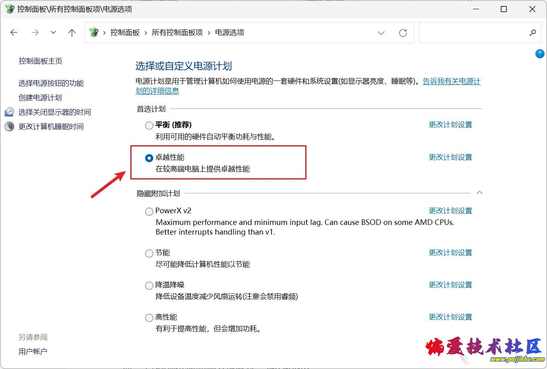Click the search magnifier icon
Viewport: 547px width, 369px height.
[x=533, y=33]
